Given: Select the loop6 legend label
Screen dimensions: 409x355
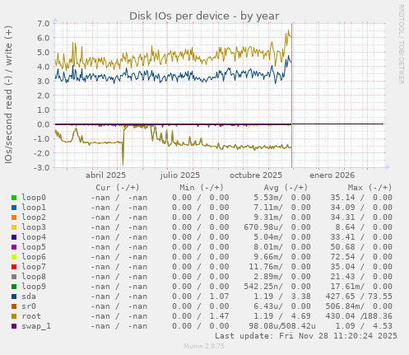Looking at the screenshot, I should point(34,257).
